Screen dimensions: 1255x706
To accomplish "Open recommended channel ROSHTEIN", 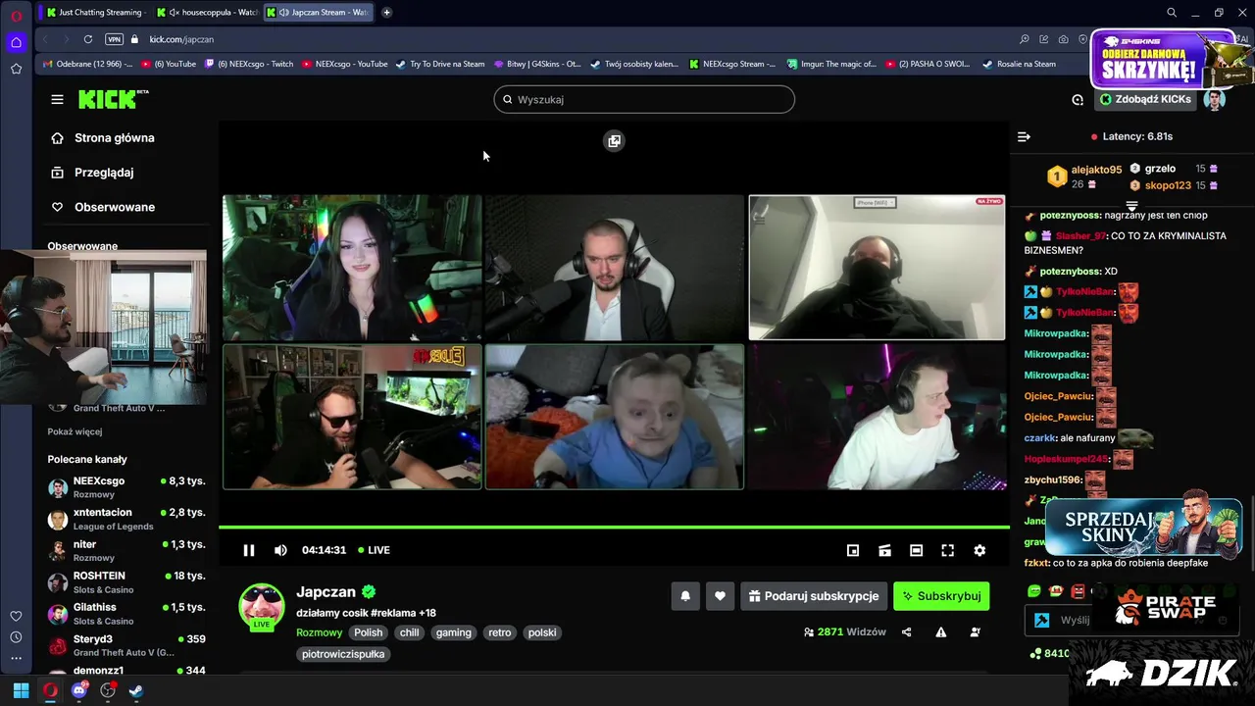I will (x=126, y=581).
